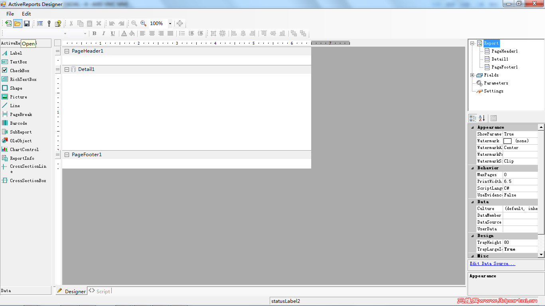Toggle center text alignment

152,33
